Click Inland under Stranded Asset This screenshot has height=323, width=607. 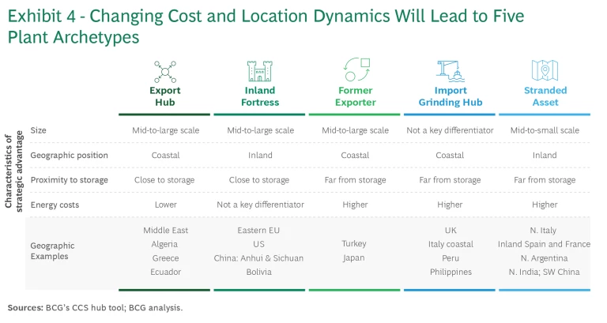click(545, 155)
